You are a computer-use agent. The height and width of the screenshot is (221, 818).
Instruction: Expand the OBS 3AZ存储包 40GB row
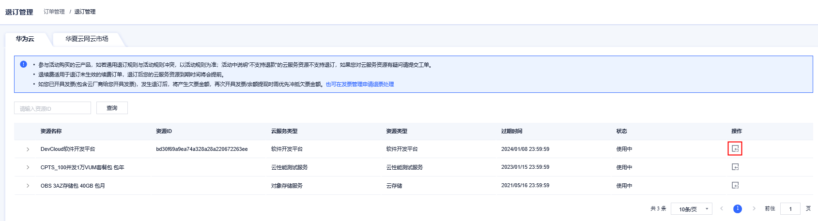click(x=28, y=186)
